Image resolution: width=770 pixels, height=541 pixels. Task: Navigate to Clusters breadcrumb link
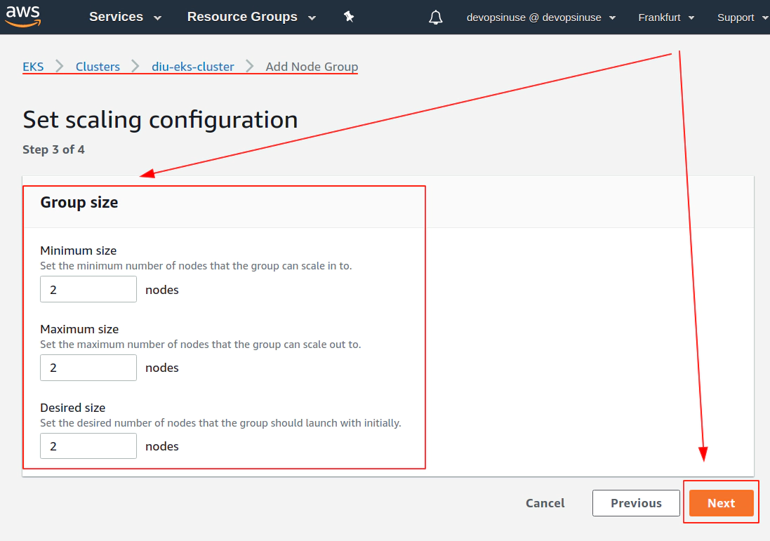tap(98, 66)
